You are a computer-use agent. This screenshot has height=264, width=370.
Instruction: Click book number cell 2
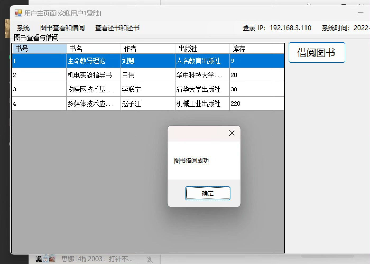click(39, 75)
